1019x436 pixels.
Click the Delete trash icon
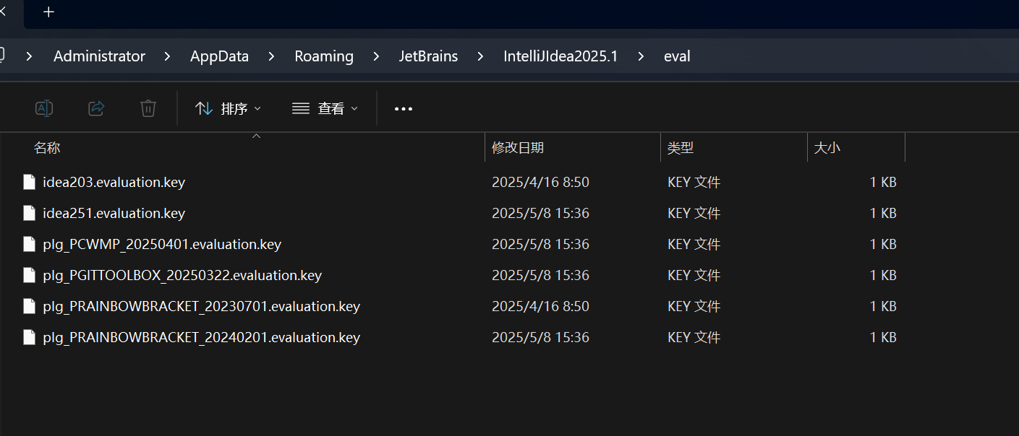pyautogui.click(x=148, y=108)
